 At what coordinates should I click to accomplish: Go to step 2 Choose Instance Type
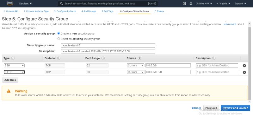(36, 11)
